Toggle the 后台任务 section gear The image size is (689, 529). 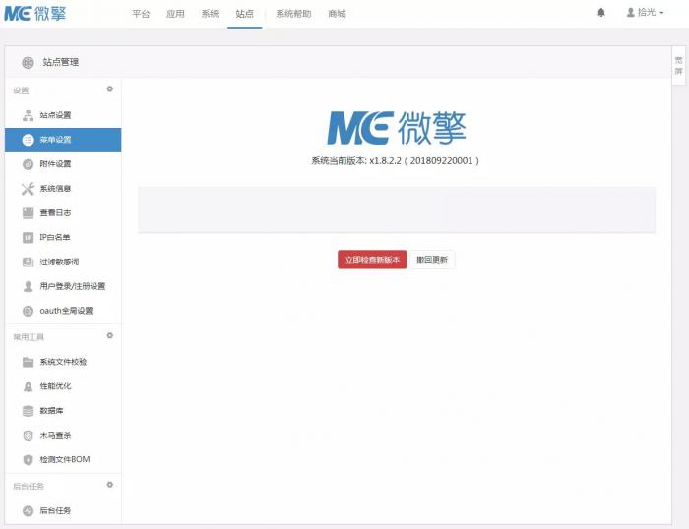[110, 485]
